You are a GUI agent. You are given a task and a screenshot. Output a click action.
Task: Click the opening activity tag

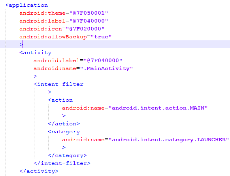36,53
